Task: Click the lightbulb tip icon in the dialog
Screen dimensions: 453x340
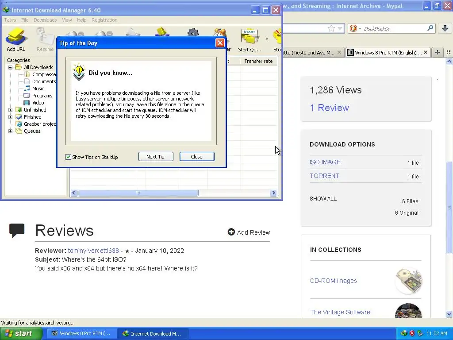Action: click(x=79, y=72)
